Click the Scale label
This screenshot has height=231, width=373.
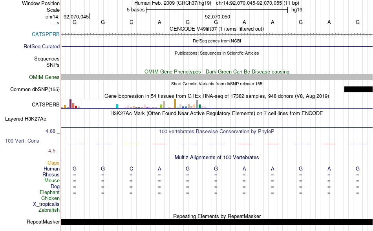[53, 10]
